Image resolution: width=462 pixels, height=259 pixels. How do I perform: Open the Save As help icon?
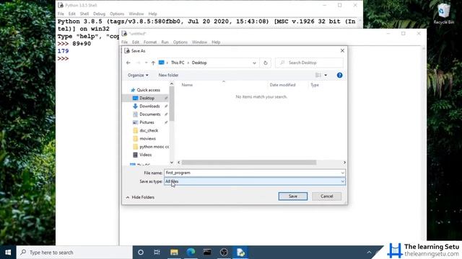pyautogui.click(x=339, y=75)
